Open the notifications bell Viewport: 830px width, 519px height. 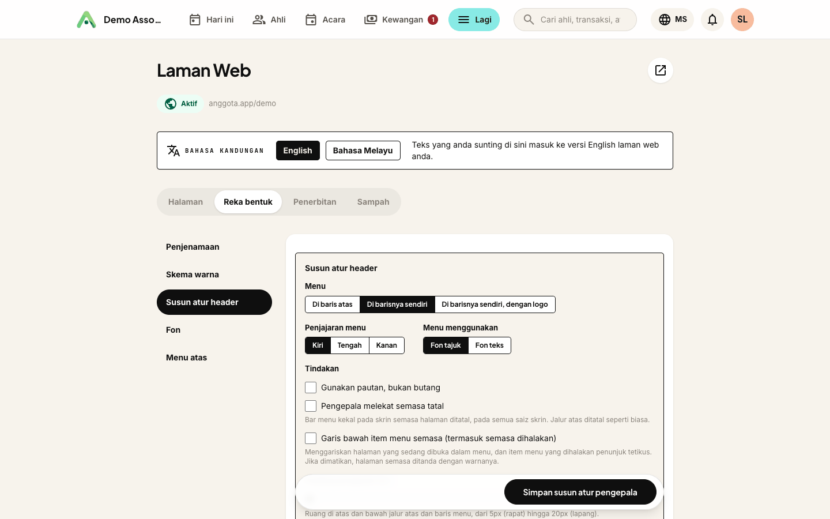click(x=712, y=20)
